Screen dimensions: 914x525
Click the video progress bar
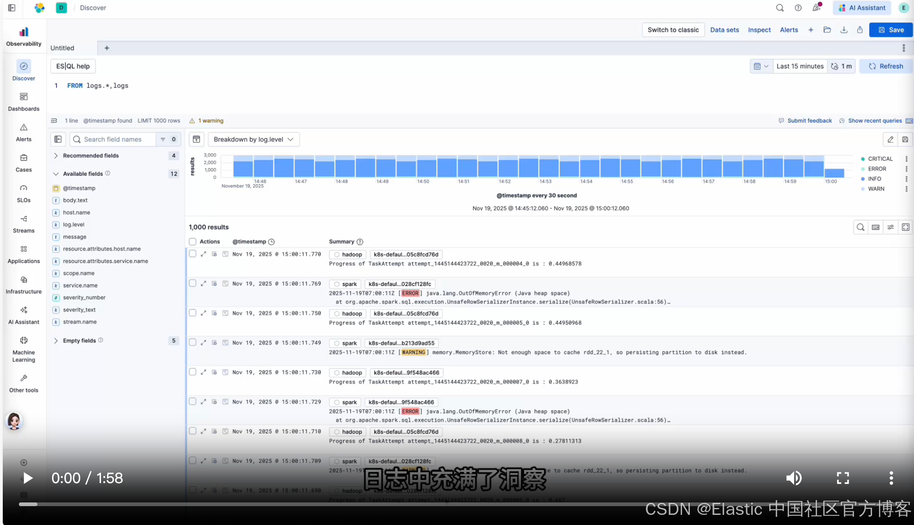(323, 504)
